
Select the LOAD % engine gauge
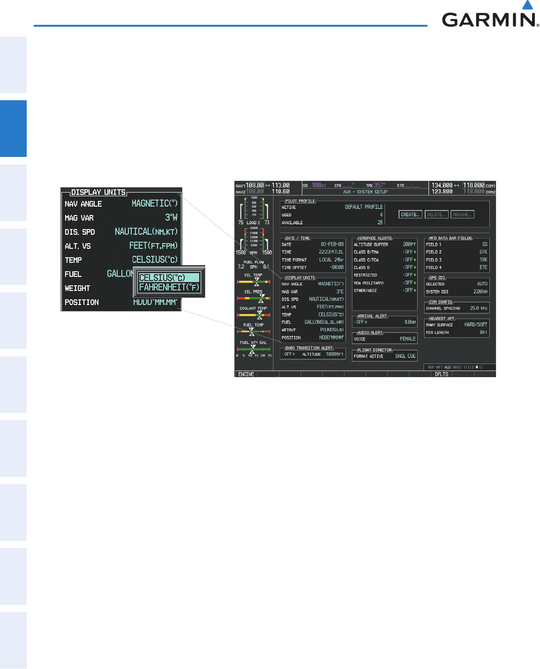(x=254, y=211)
